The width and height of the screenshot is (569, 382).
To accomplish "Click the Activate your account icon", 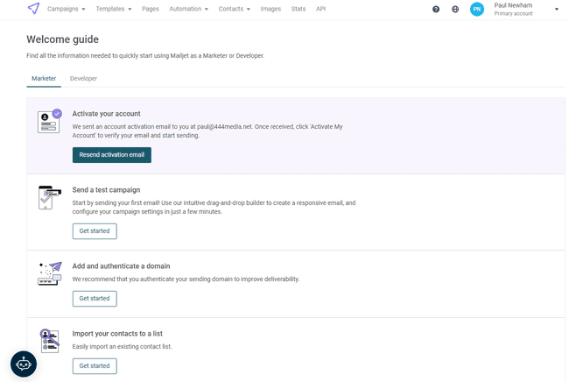I will (x=50, y=121).
